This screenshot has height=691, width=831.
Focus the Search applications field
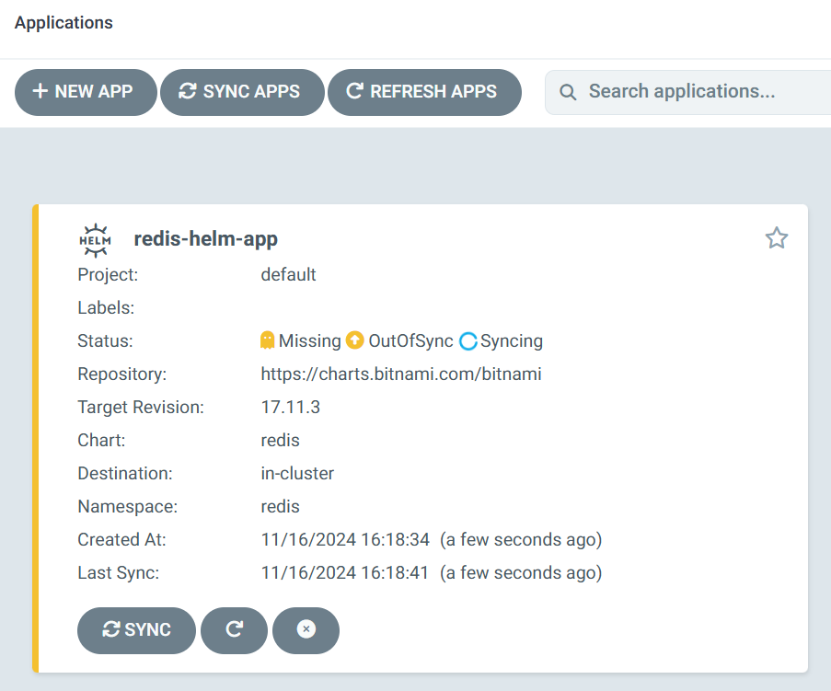point(689,92)
